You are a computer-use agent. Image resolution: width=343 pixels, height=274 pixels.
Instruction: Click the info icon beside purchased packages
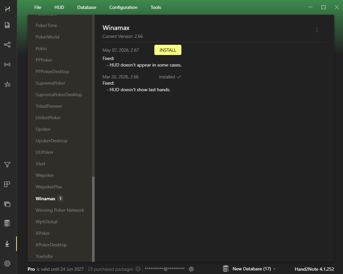click(x=138, y=269)
